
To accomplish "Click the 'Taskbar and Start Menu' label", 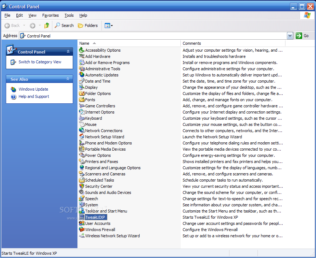I will point(106,211).
